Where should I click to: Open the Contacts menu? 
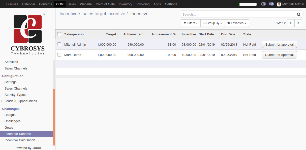[46, 4]
